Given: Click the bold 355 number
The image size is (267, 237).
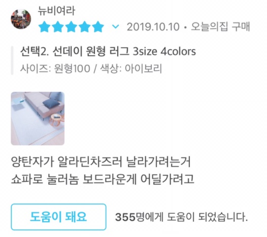Looking at the screenshot, I should pos(125,217).
